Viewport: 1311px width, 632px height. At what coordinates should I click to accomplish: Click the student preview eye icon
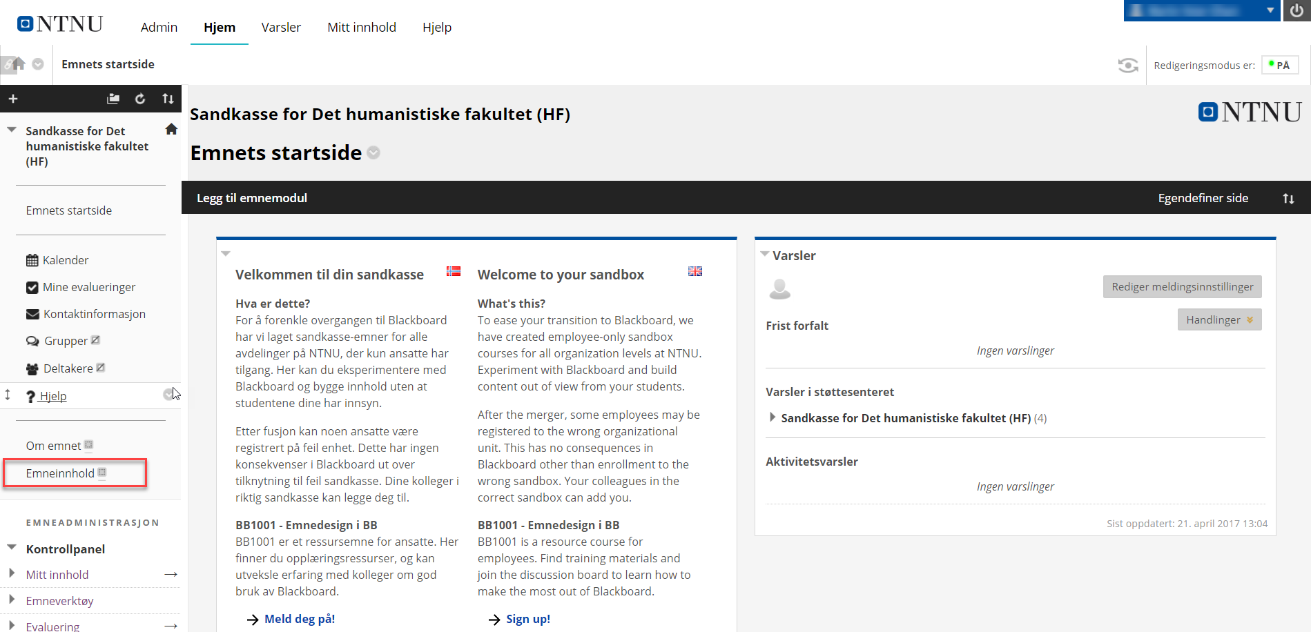(1128, 66)
